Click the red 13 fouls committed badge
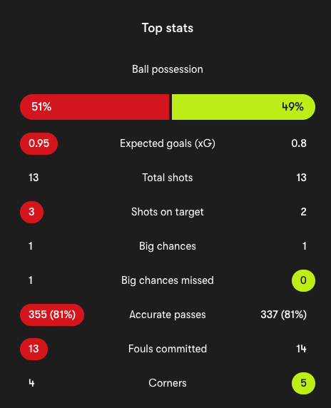This screenshot has width=331, height=408. (34, 349)
